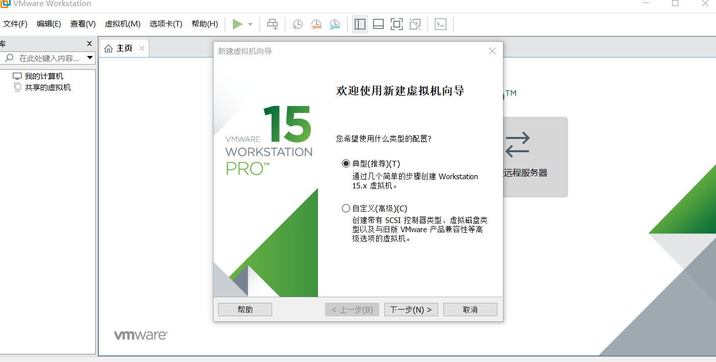Open the library search dropdown arrow
Screen dimensions: 716x362
pyautogui.click(x=90, y=58)
